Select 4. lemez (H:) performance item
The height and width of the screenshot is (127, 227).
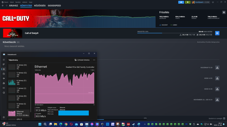[x=18, y=67]
